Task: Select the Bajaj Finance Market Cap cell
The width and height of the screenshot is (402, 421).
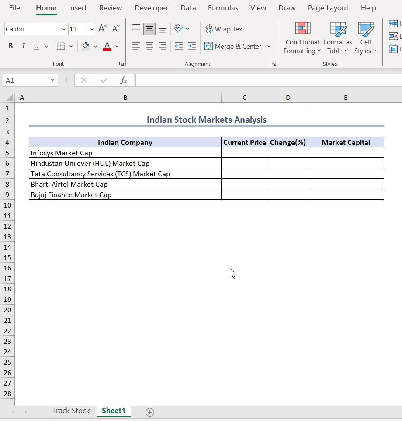Action: [x=125, y=195]
